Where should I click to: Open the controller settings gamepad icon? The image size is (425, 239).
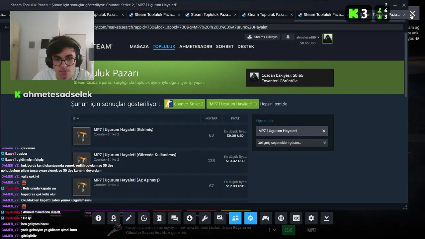point(266,218)
